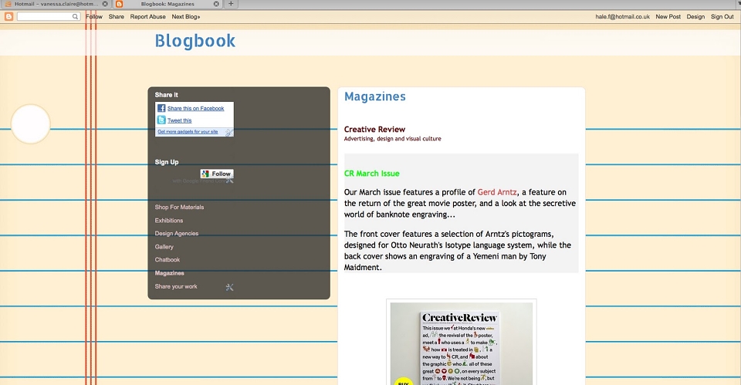Click the Creative Review heading
This screenshot has width=741, height=385.
tap(374, 130)
